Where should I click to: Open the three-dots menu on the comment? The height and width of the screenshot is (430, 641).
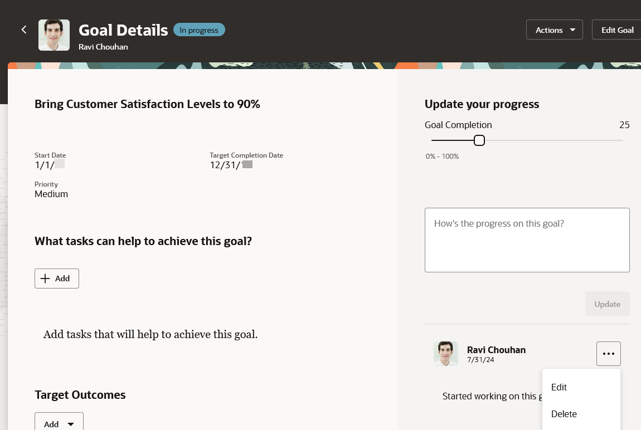coord(608,354)
